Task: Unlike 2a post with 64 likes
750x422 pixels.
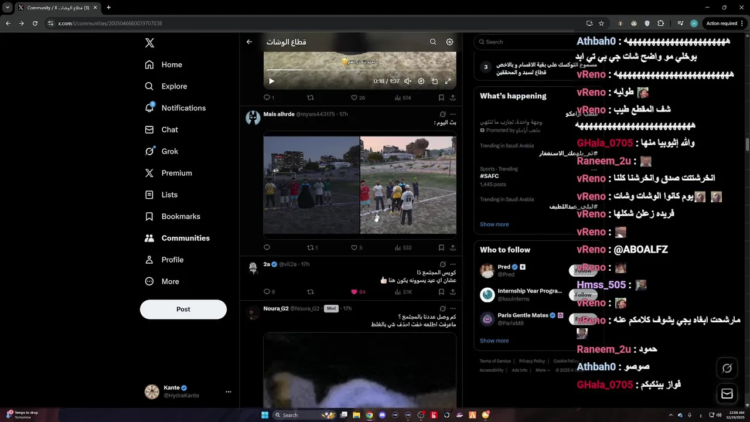Action: coord(358,292)
